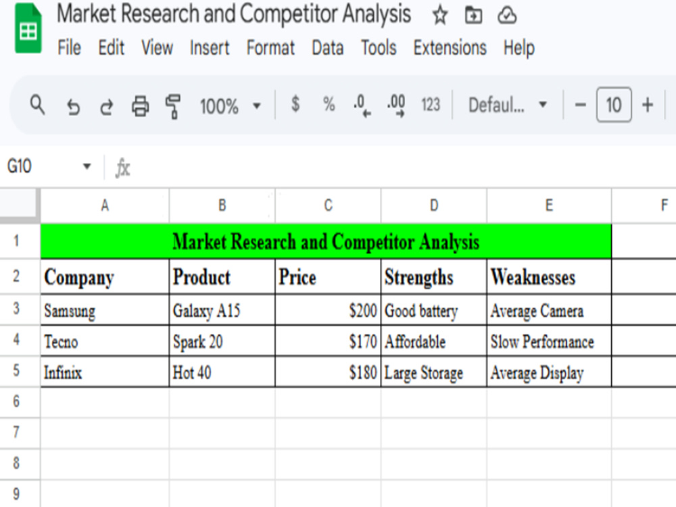Screen dimensions: 676x507
Task: Format as percent
Action: click(329, 104)
